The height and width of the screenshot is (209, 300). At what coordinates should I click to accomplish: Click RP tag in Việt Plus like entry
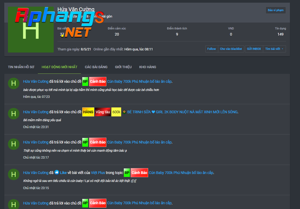(127, 173)
